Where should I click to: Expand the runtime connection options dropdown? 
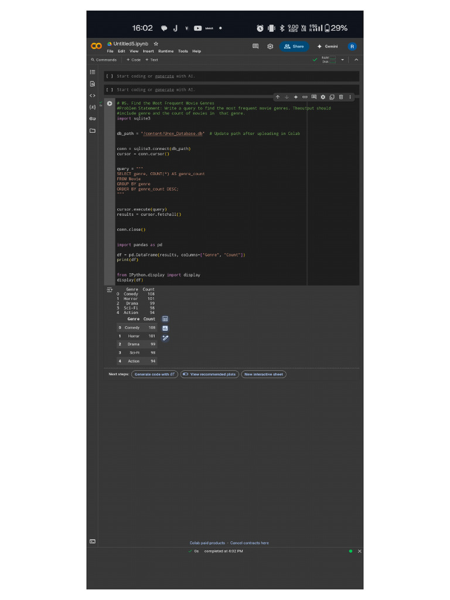point(342,60)
